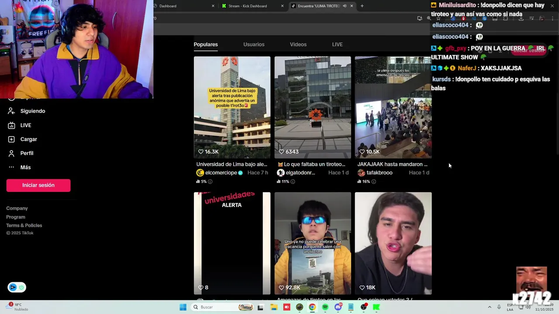This screenshot has width=559, height=314.
Task: Click the 'Lo que faltaba un tiroteo' title
Action: (311, 164)
